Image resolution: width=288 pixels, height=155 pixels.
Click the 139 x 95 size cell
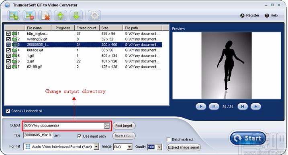pyautogui.click(x=108, y=34)
